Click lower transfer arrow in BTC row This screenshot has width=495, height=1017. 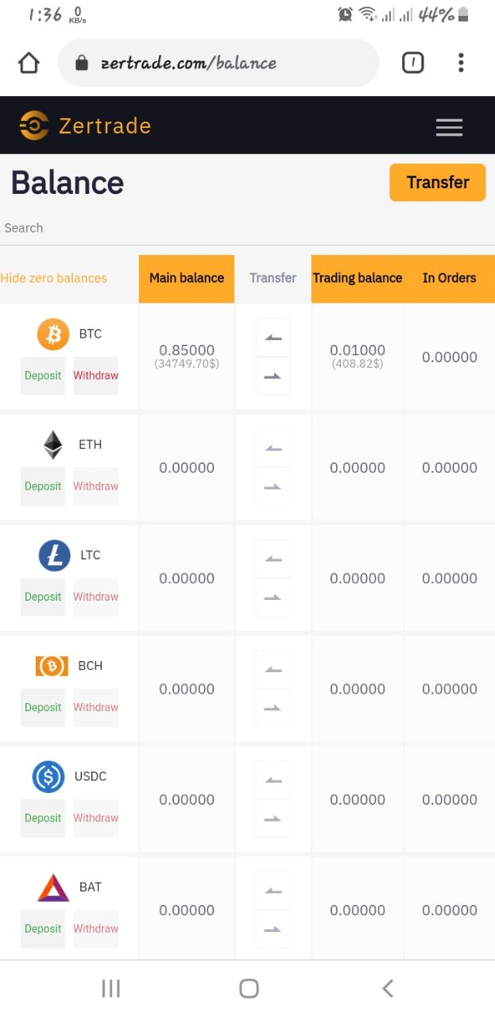coord(273,376)
